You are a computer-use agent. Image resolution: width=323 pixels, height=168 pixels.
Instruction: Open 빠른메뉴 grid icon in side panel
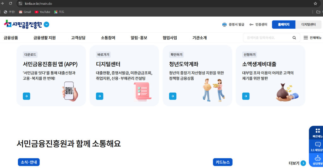[318, 131]
